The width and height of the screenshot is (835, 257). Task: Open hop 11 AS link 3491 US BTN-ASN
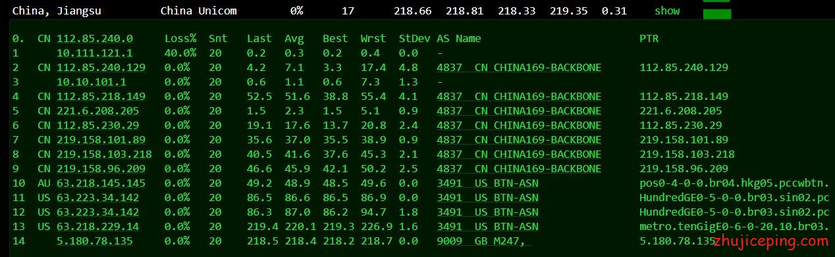pos(487,197)
